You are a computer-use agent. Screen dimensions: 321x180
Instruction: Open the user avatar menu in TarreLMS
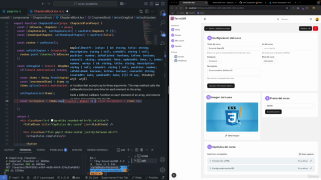[317, 19]
